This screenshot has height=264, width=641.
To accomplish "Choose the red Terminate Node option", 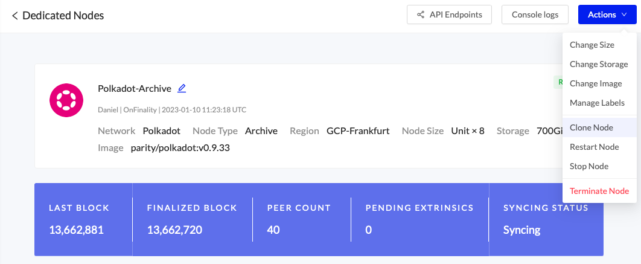I will pyautogui.click(x=599, y=191).
